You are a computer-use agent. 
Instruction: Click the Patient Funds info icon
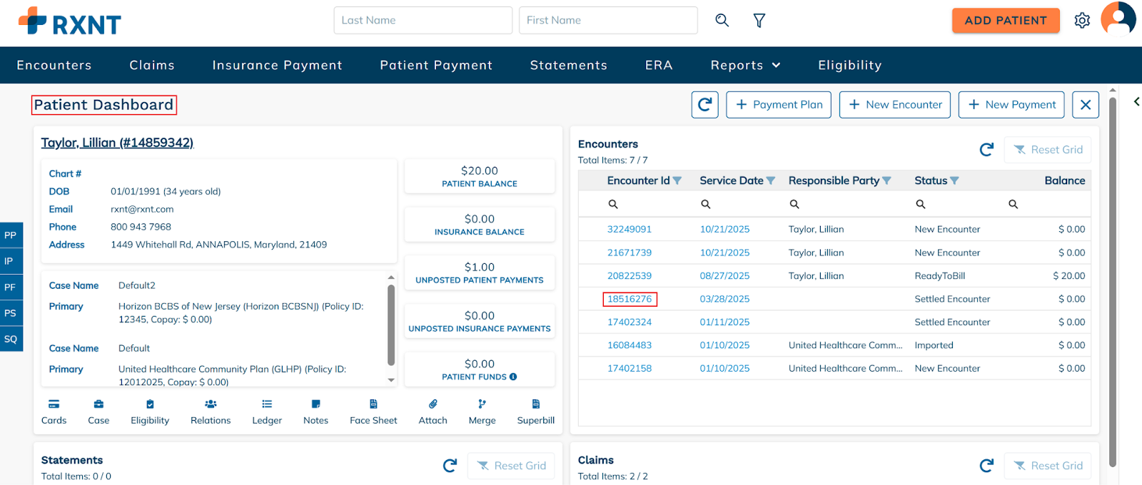click(x=513, y=377)
